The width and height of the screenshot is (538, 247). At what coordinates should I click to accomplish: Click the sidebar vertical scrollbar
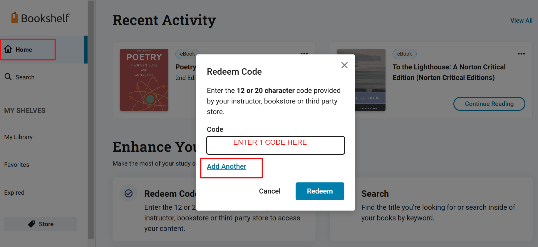(91, 120)
